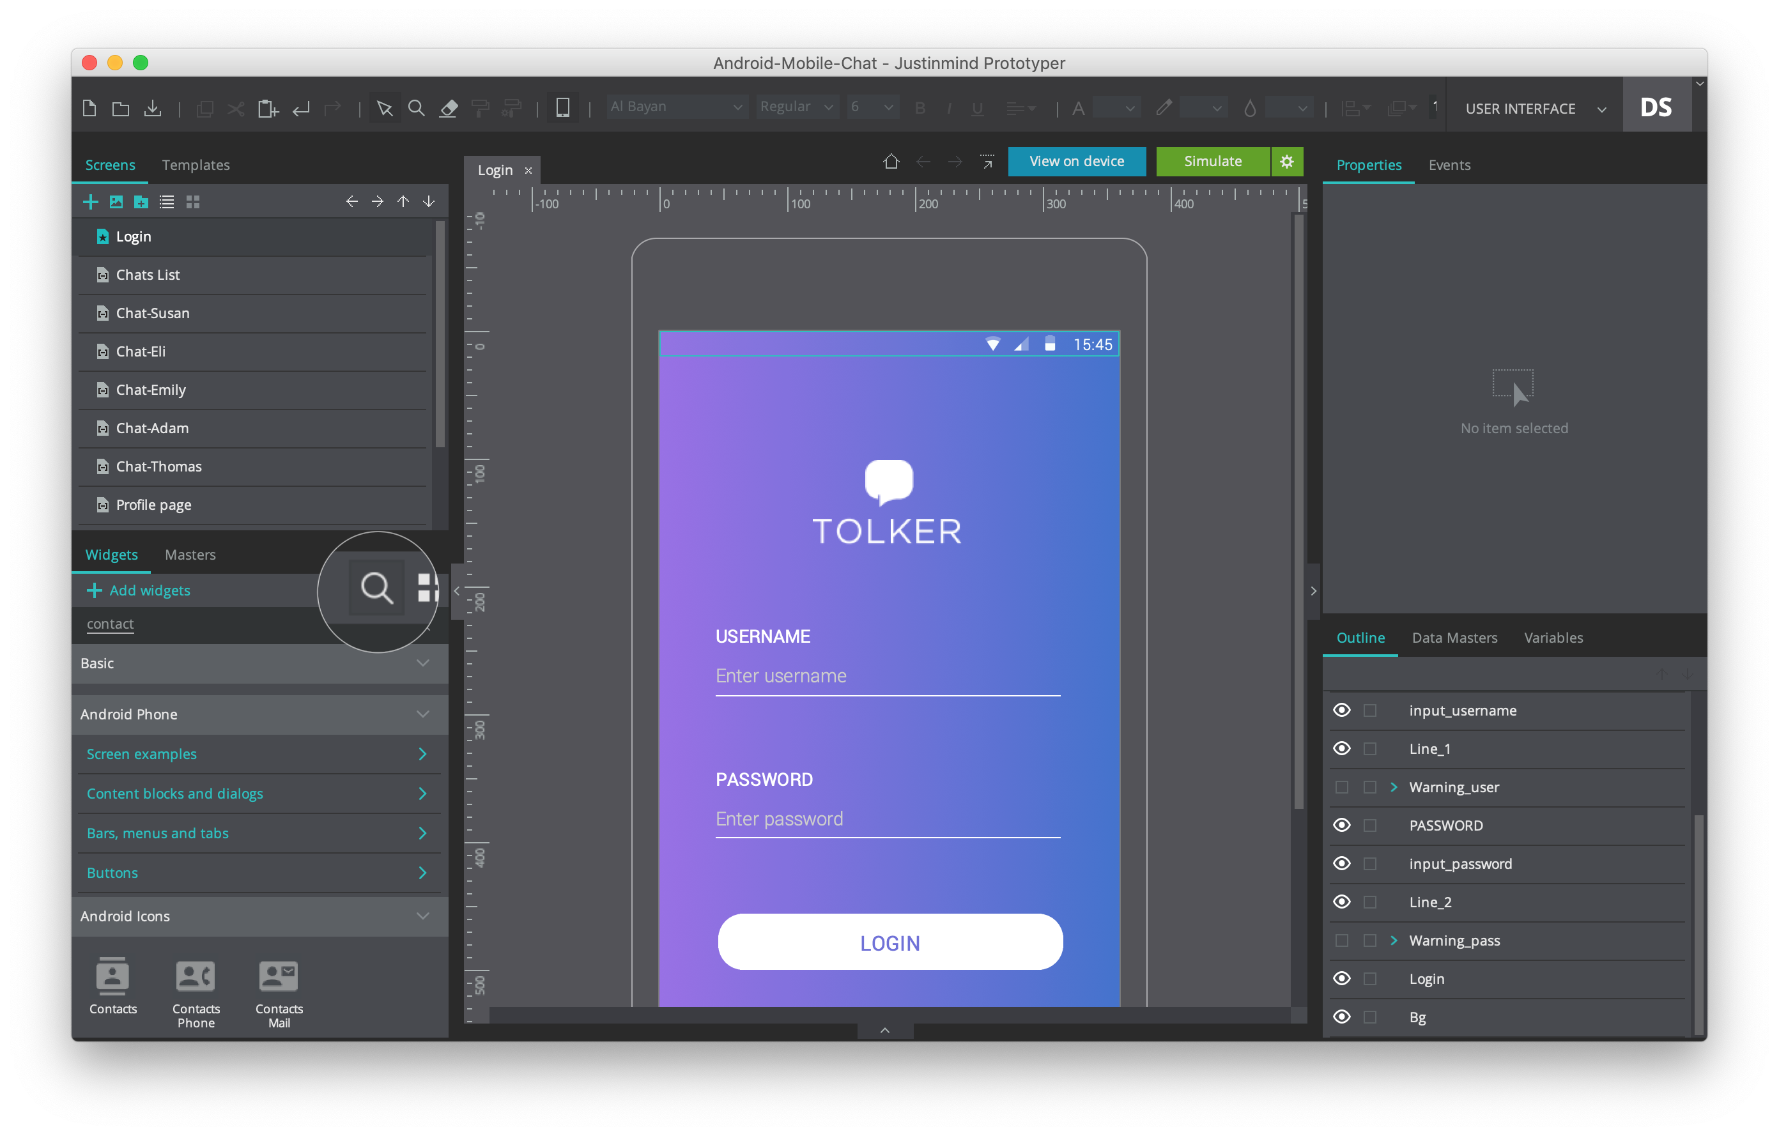Click the mobile device icon in toolbar
1779x1136 pixels.
563,108
